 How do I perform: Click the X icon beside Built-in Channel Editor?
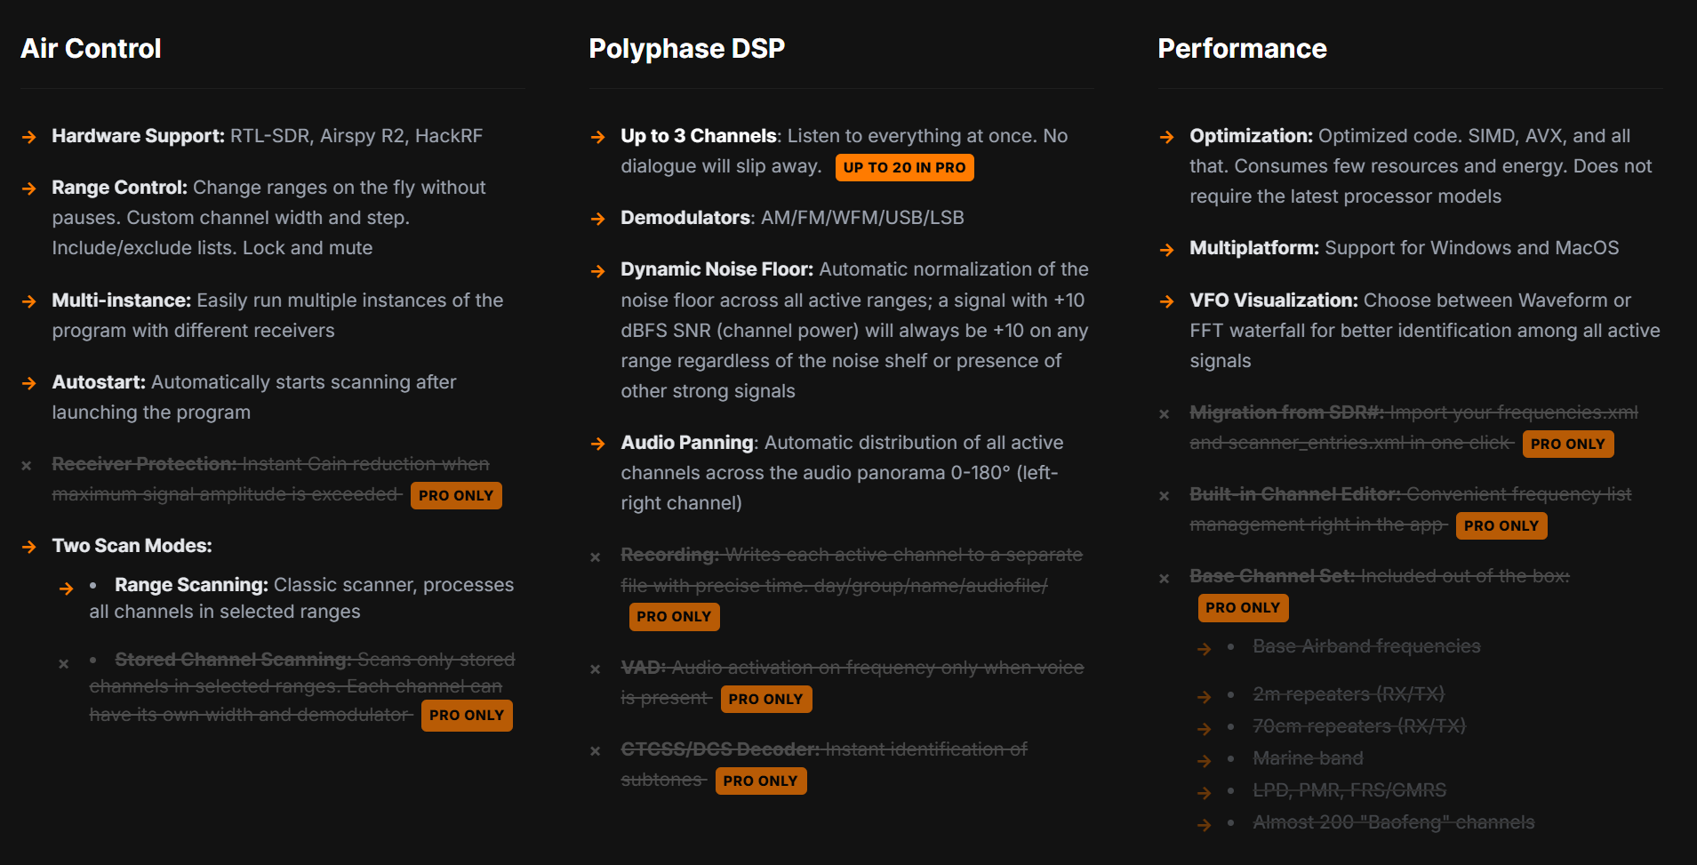point(1165,496)
